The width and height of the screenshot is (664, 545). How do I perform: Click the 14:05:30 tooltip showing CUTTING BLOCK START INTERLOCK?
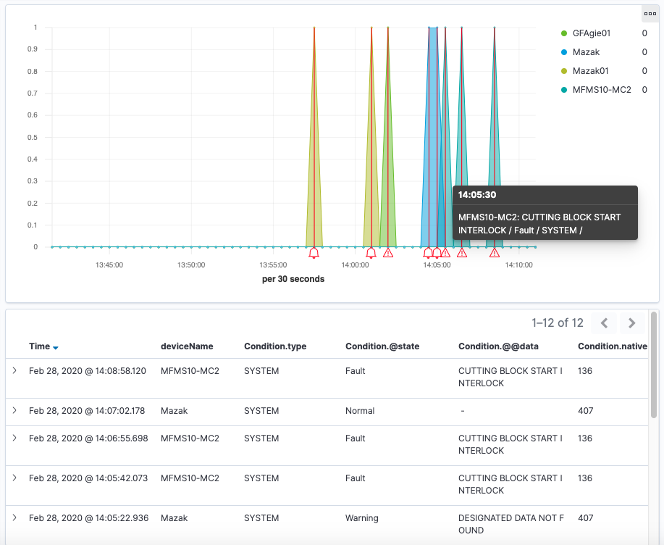(x=545, y=212)
